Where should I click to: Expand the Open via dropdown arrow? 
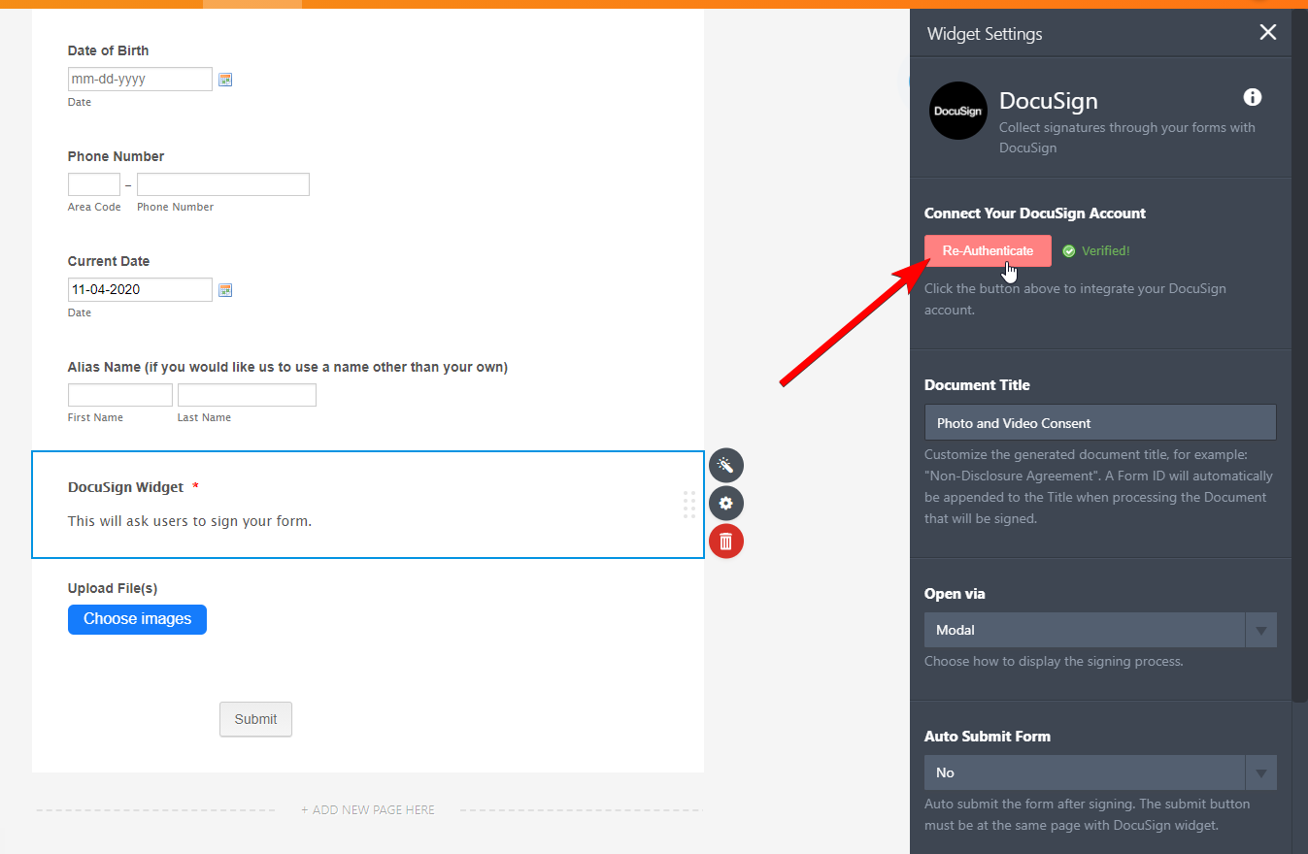pyautogui.click(x=1260, y=629)
